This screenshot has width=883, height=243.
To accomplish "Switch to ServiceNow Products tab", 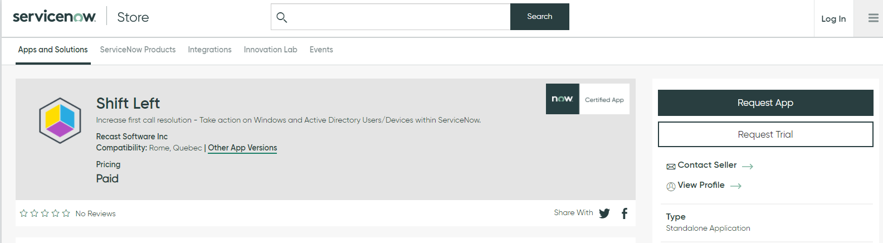I will pos(138,50).
